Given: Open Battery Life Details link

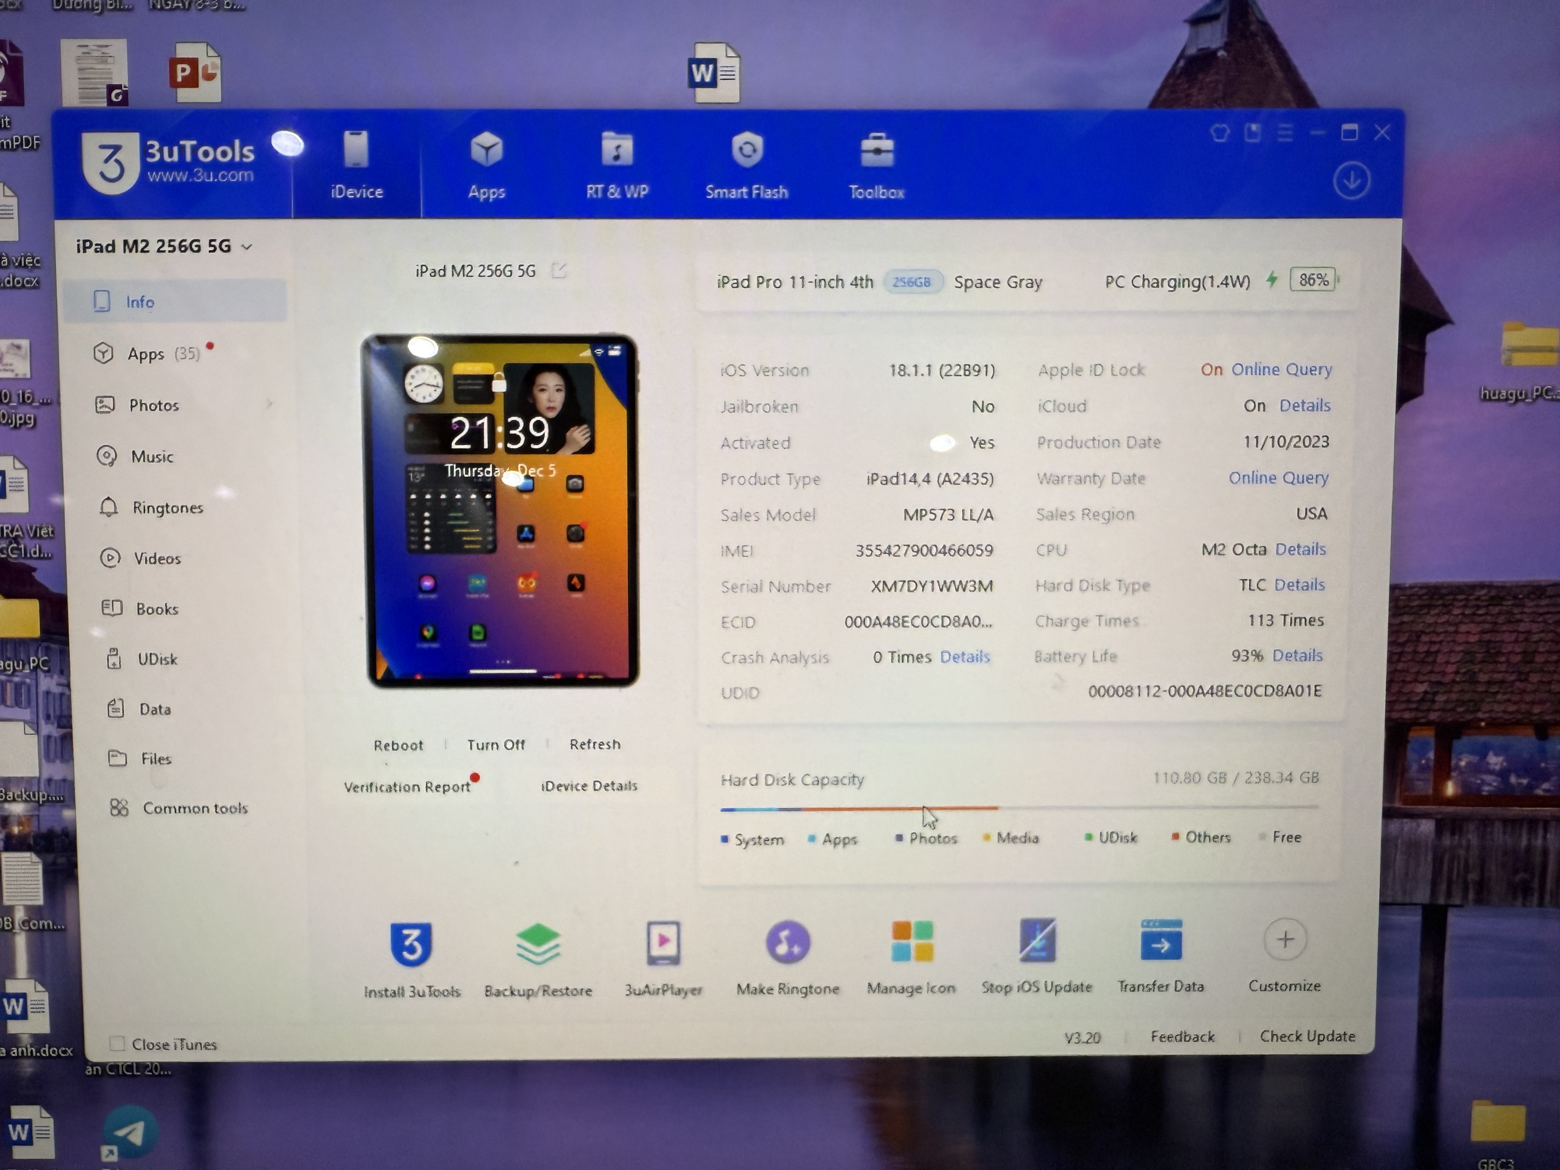Looking at the screenshot, I should (x=1297, y=655).
